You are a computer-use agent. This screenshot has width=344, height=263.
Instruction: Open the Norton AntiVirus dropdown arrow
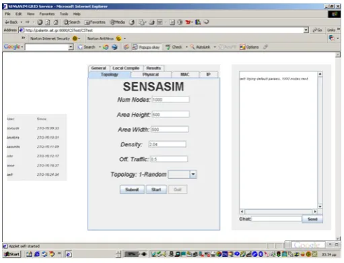pyautogui.click(x=125, y=38)
